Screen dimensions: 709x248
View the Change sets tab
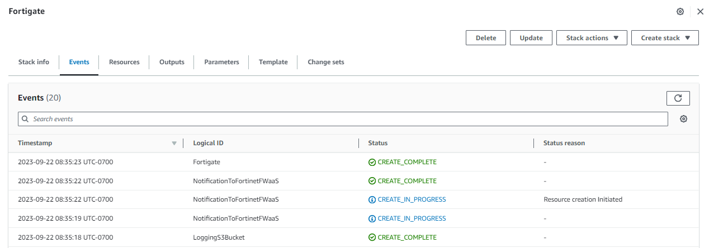[x=326, y=62]
